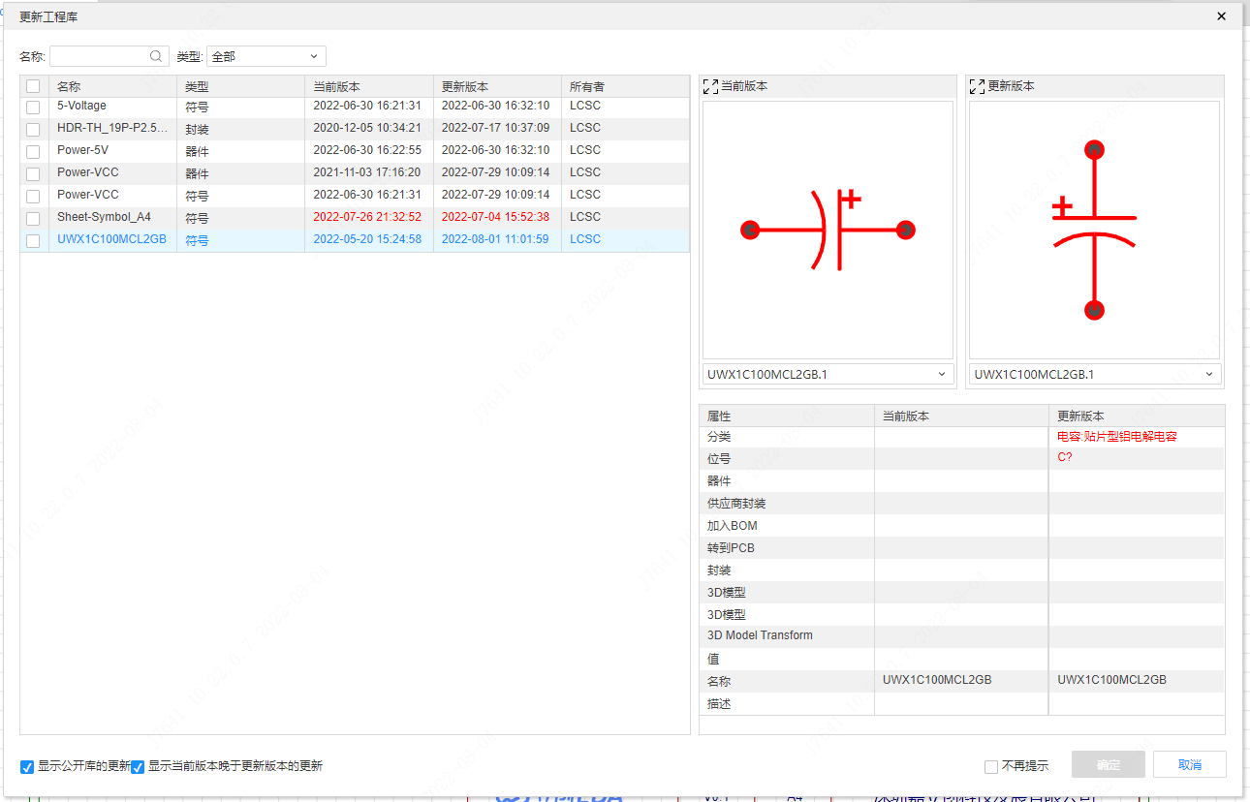Click the 供应商封装 attribute row label

point(736,504)
